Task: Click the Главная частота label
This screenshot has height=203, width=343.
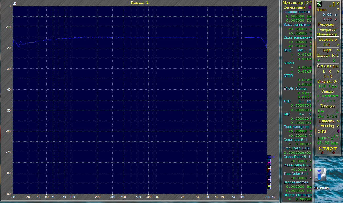Action: 297,12
